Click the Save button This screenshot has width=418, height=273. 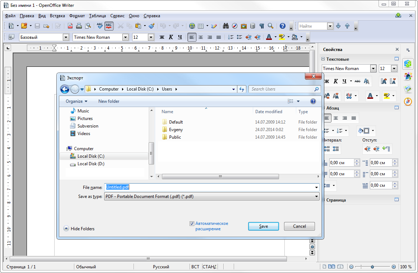tap(263, 226)
